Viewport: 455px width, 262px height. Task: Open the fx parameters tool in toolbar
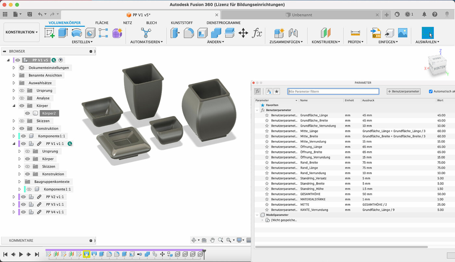point(257,33)
